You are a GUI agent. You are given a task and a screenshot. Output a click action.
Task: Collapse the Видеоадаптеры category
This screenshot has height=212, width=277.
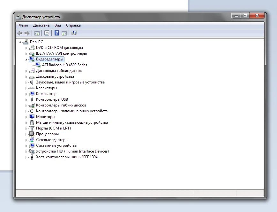click(x=26, y=60)
